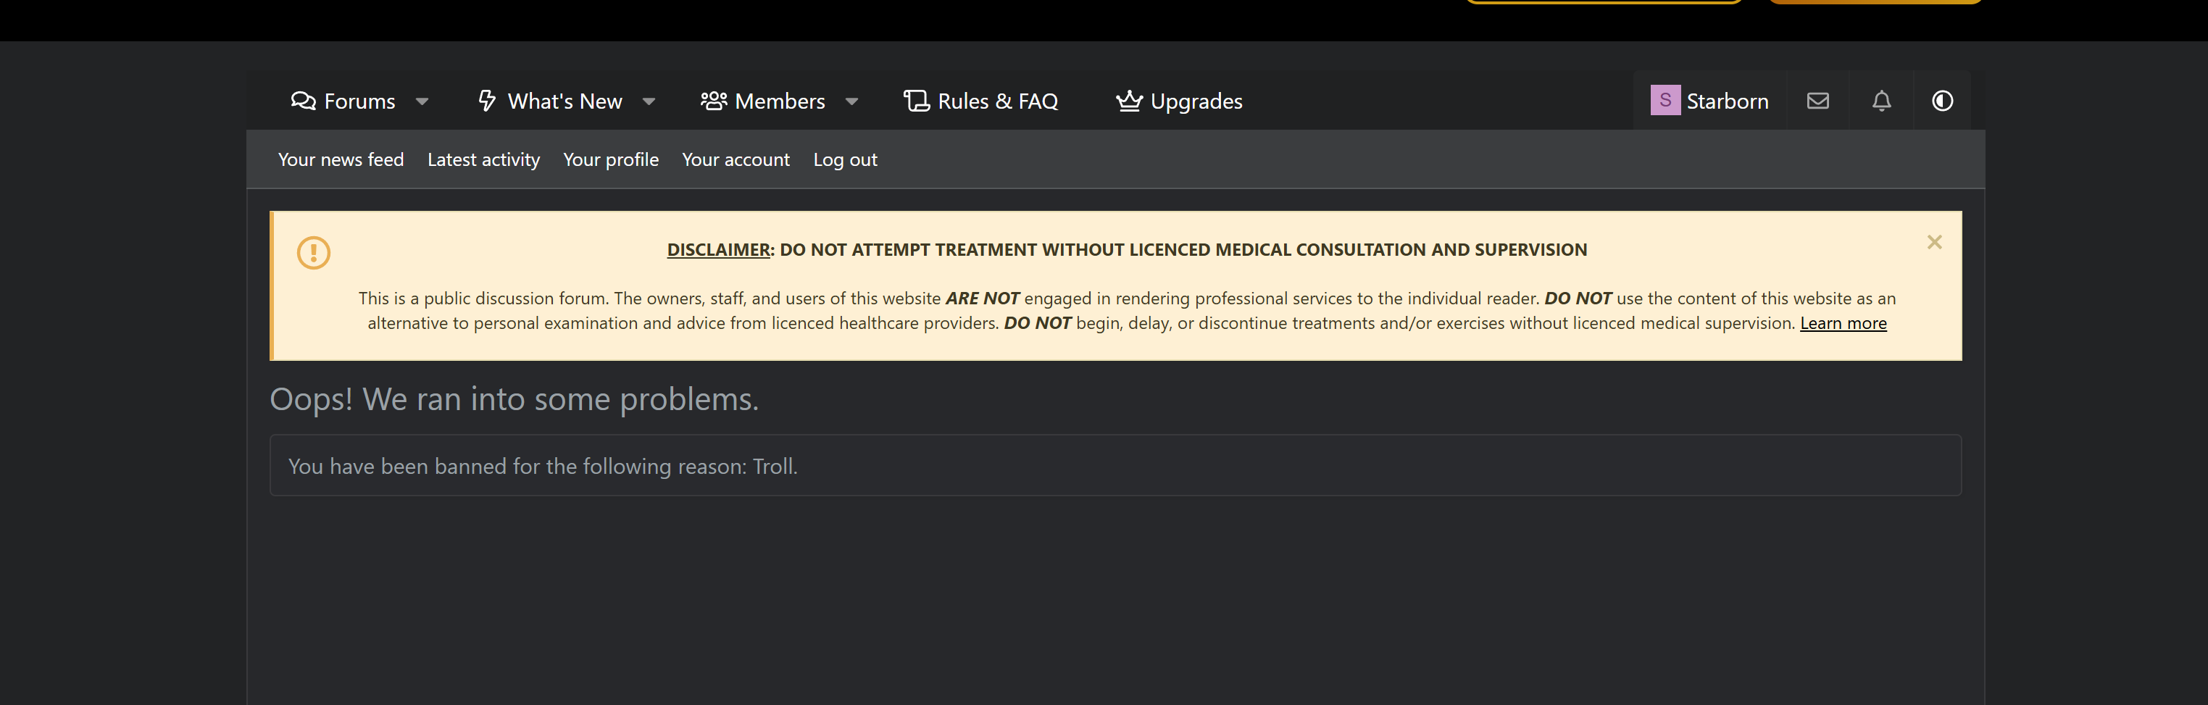The image size is (2208, 705).
Task: Dismiss the disclaimer notice with X
Action: 1935,243
